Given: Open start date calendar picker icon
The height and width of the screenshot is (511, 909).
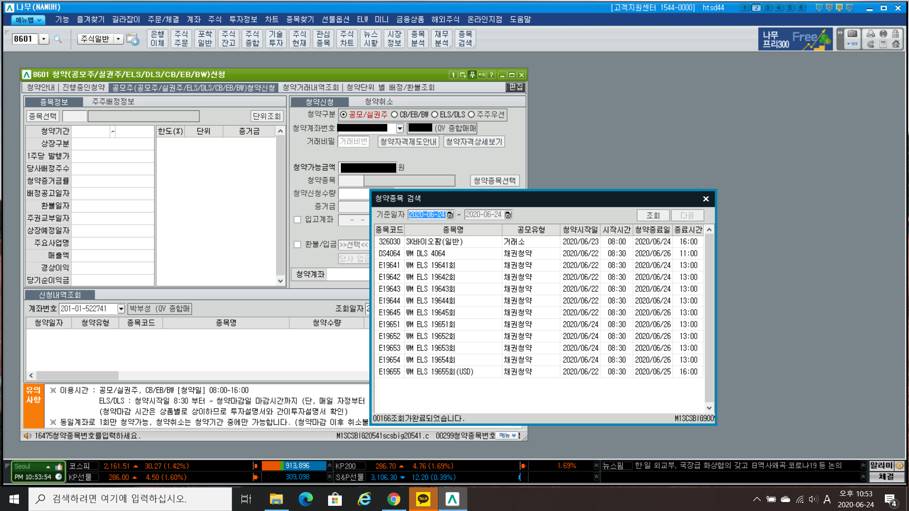Looking at the screenshot, I should (450, 215).
